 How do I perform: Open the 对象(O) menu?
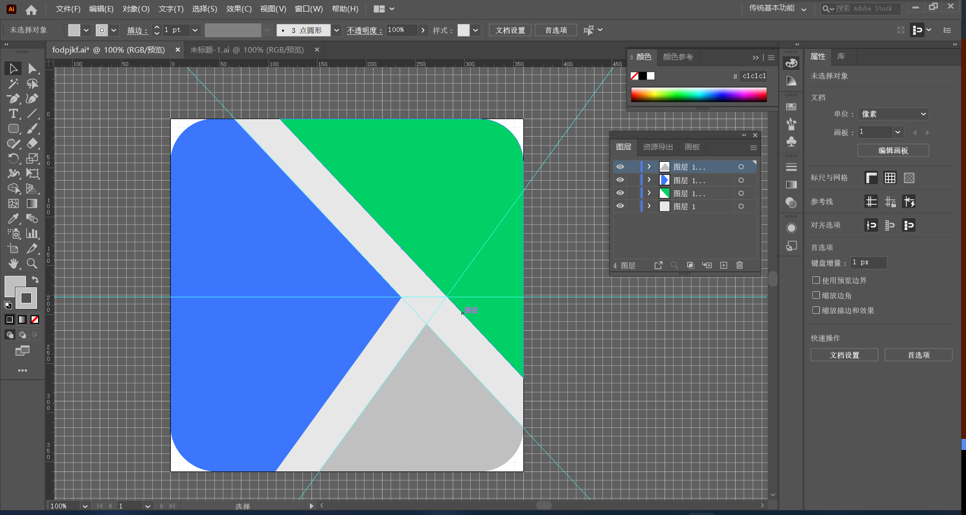[x=136, y=9]
